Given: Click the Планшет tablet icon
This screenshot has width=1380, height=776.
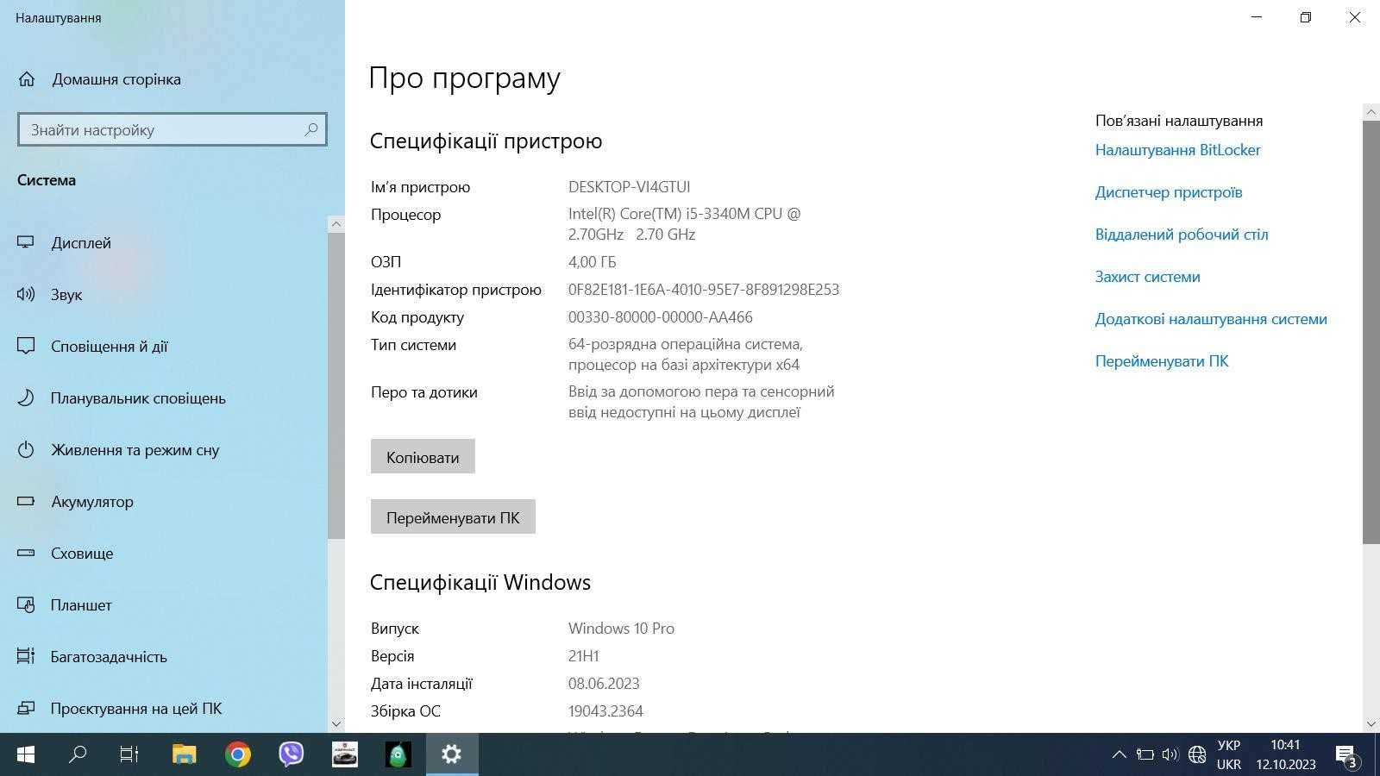Looking at the screenshot, I should coord(26,604).
